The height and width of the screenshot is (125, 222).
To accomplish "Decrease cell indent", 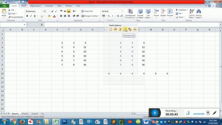I will pos(74,16).
